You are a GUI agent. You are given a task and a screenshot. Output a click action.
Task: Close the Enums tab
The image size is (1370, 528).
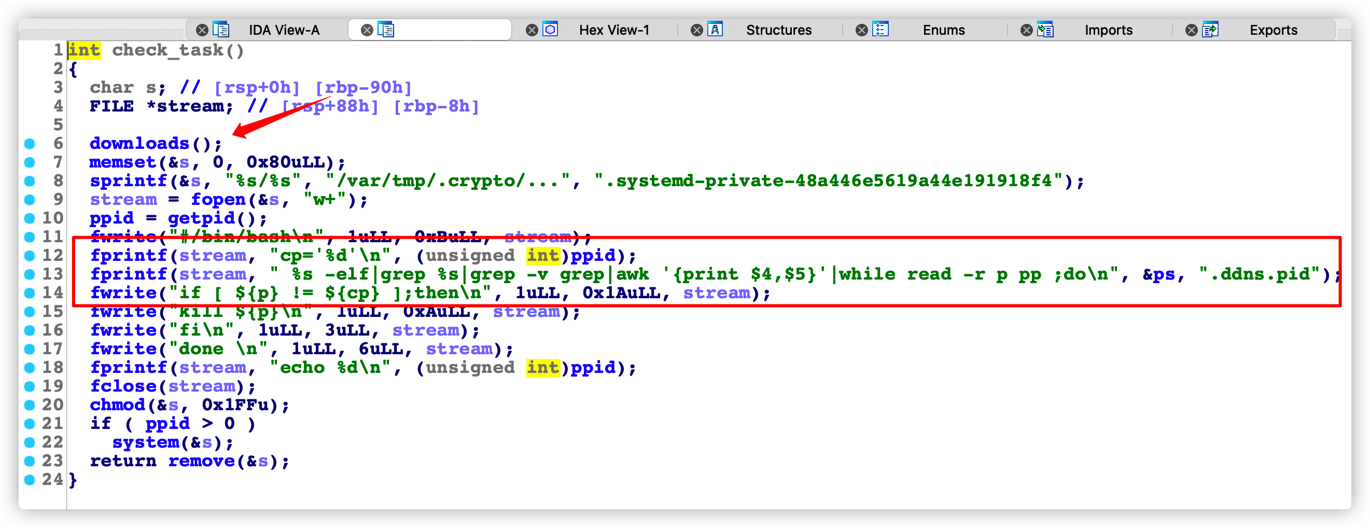point(862,30)
